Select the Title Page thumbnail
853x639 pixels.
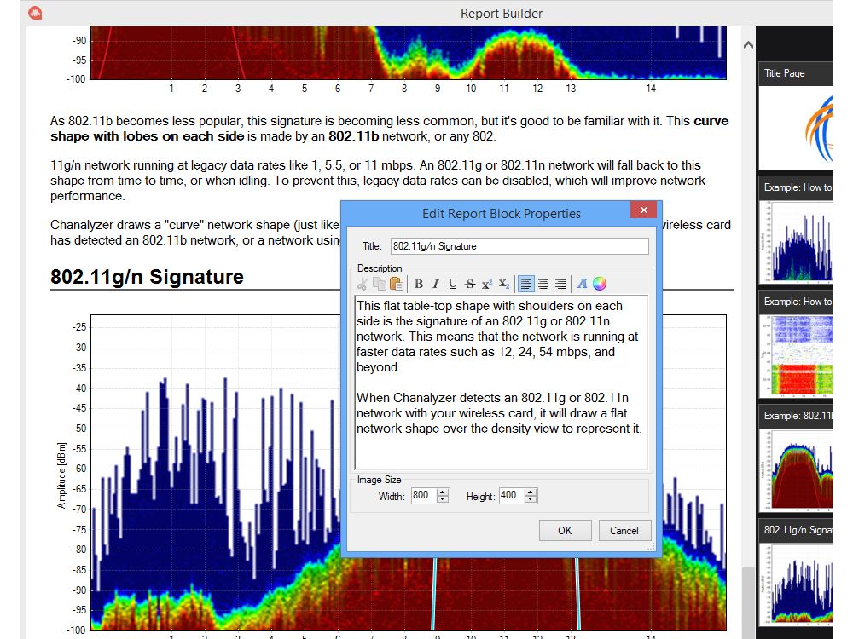click(795, 116)
